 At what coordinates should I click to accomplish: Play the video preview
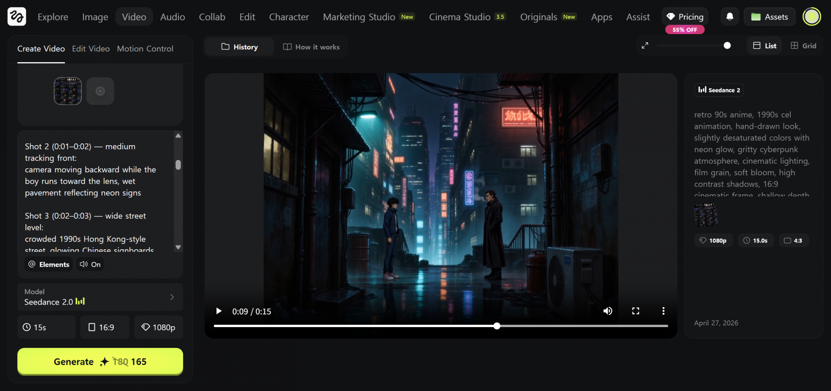(219, 311)
